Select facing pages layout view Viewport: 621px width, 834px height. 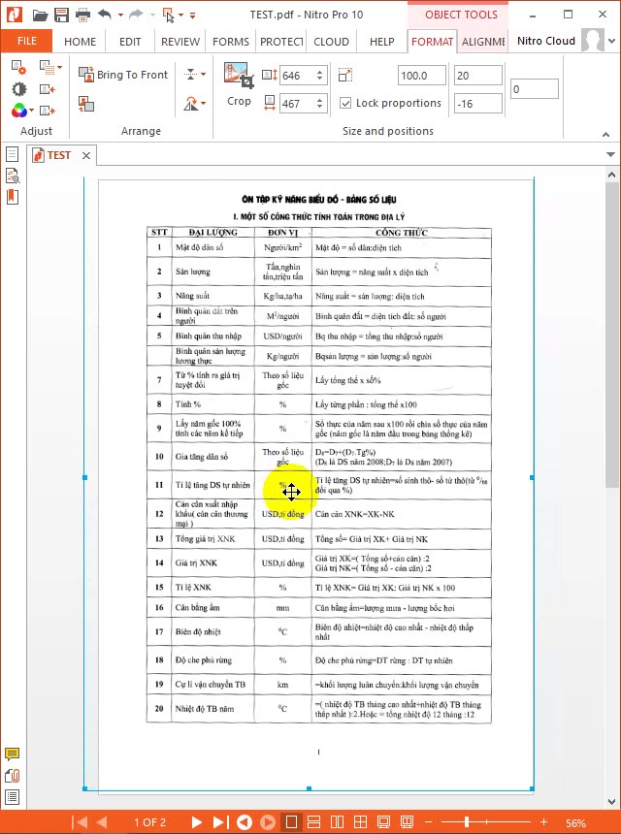pos(337,822)
